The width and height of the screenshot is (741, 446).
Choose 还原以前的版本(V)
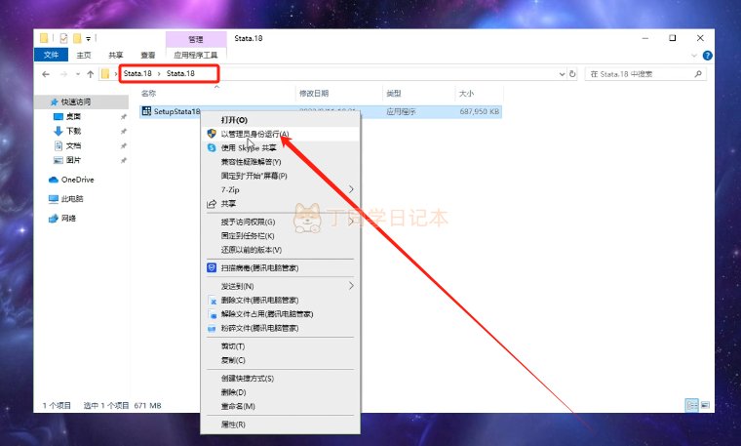pos(280,250)
